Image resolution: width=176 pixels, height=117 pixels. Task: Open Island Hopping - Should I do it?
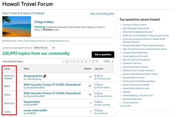[x=138, y=95]
